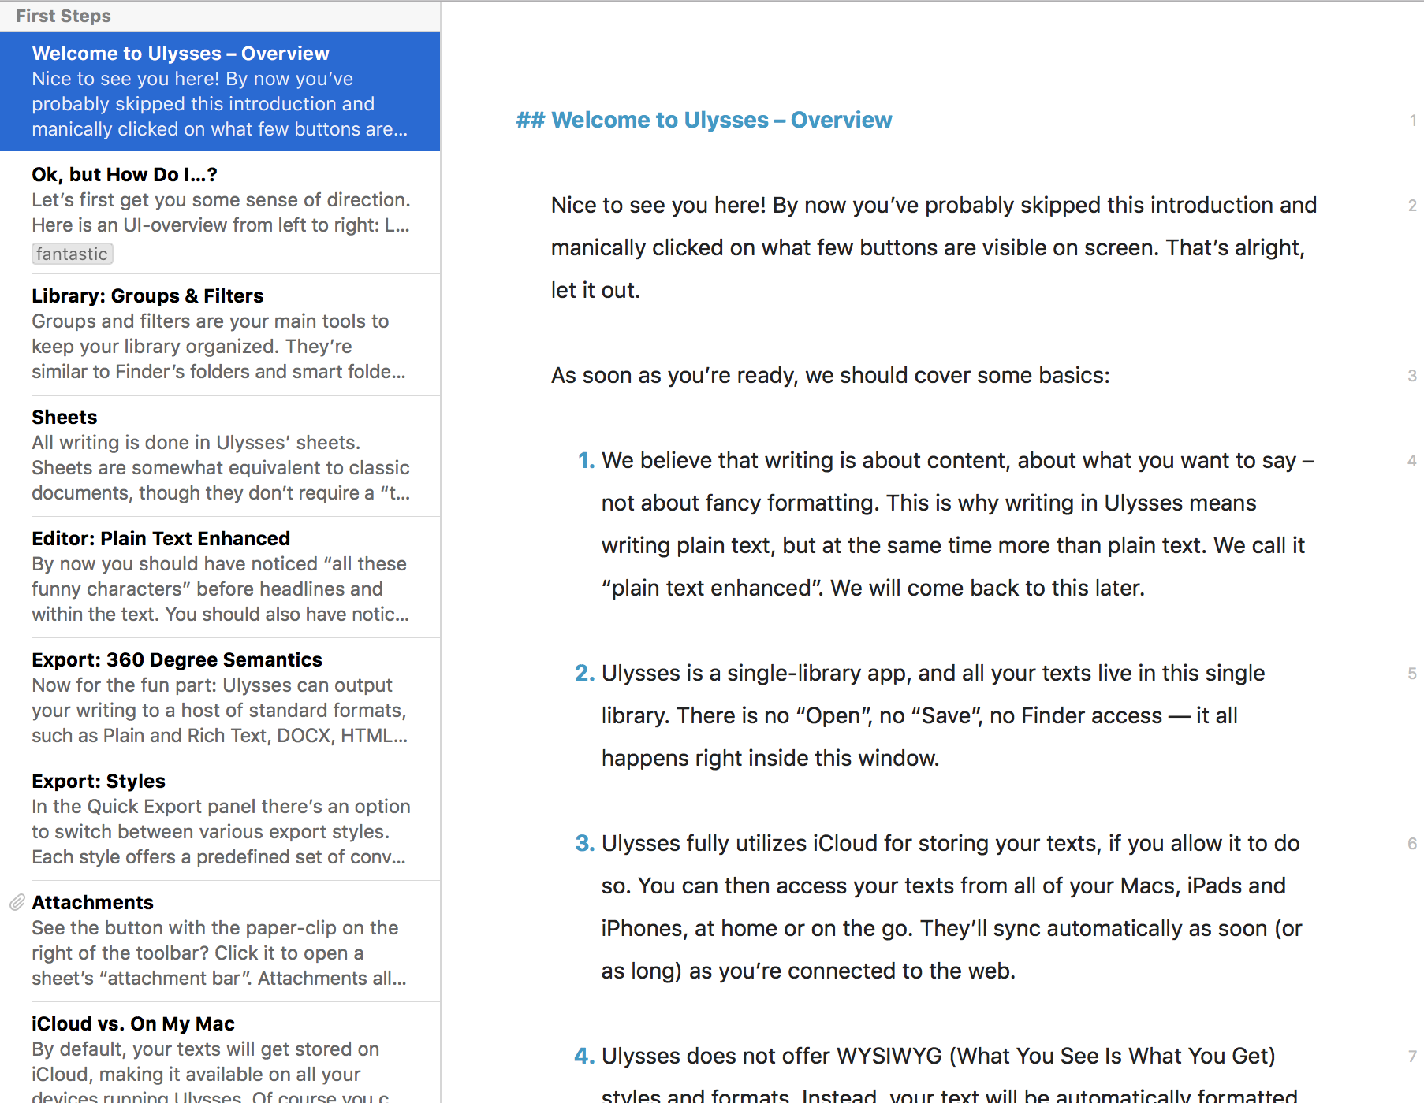
Task: Click list marker '2.' in the editor
Action: (585, 673)
